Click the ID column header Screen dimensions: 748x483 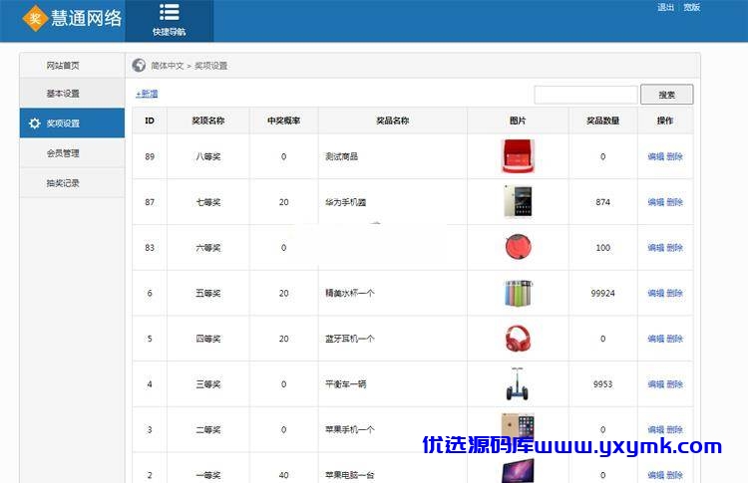point(150,121)
